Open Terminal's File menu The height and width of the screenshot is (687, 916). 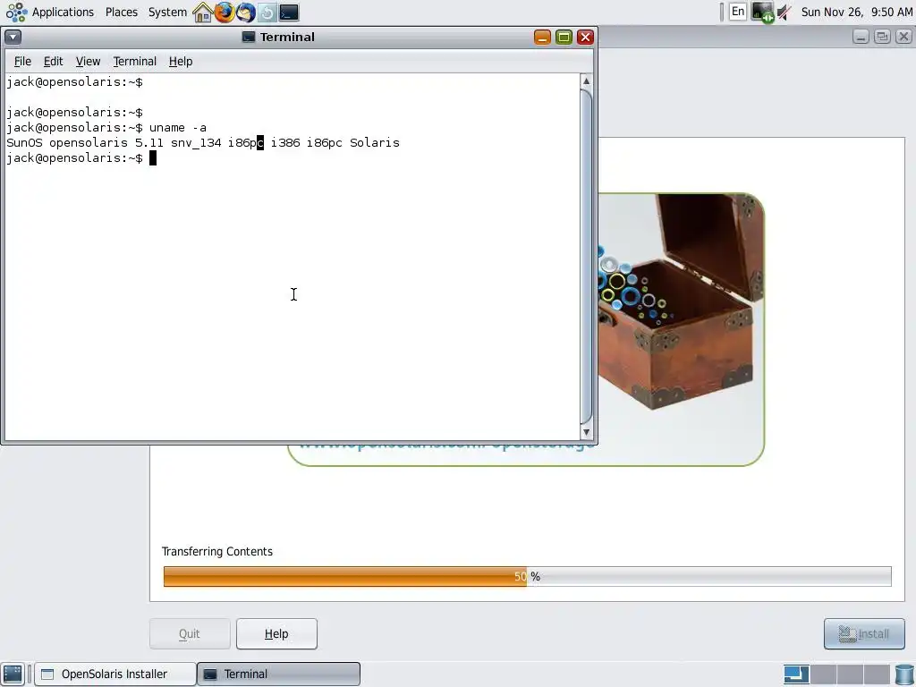pyautogui.click(x=22, y=62)
